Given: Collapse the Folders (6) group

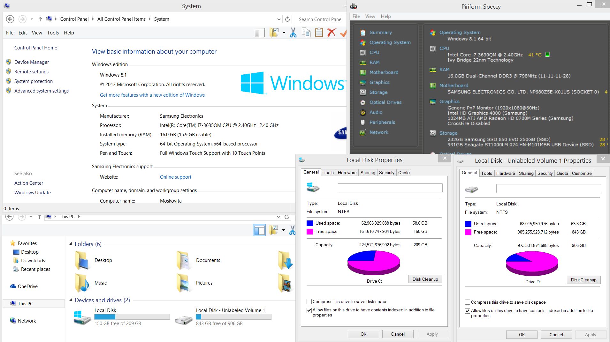Looking at the screenshot, I should [x=71, y=244].
